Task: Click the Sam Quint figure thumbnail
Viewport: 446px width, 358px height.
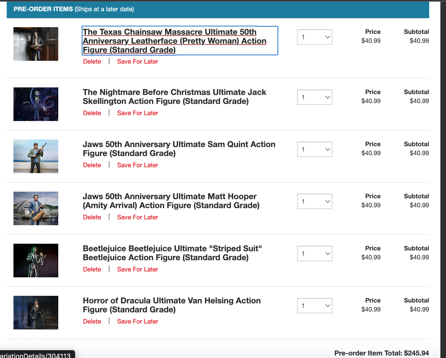Action: 36,156
